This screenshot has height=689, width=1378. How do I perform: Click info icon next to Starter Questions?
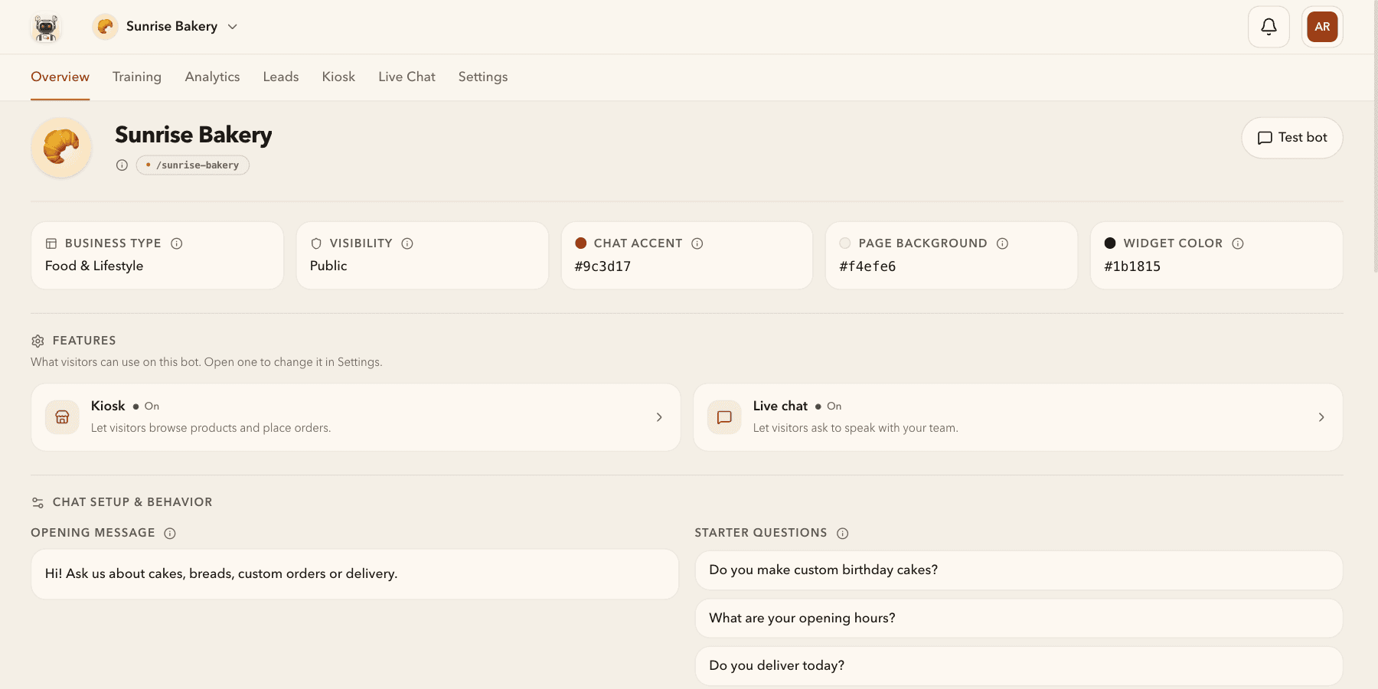pyautogui.click(x=842, y=533)
